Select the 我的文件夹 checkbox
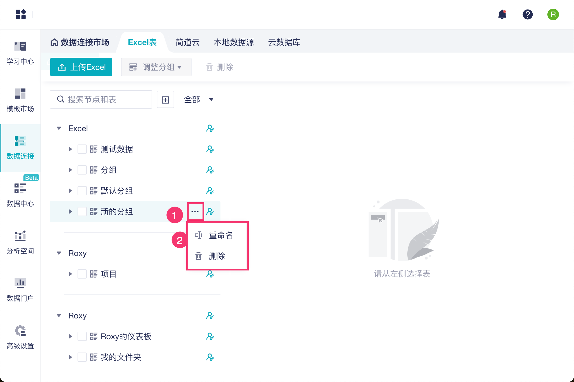This screenshot has height=382, width=574. pyautogui.click(x=82, y=357)
